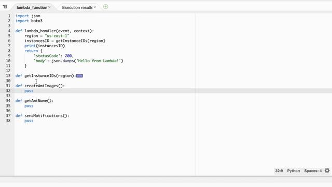Click the 'body': json.dumps line
Image resolution: width=332 pixels, height=187 pixels.
pos(78,61)
